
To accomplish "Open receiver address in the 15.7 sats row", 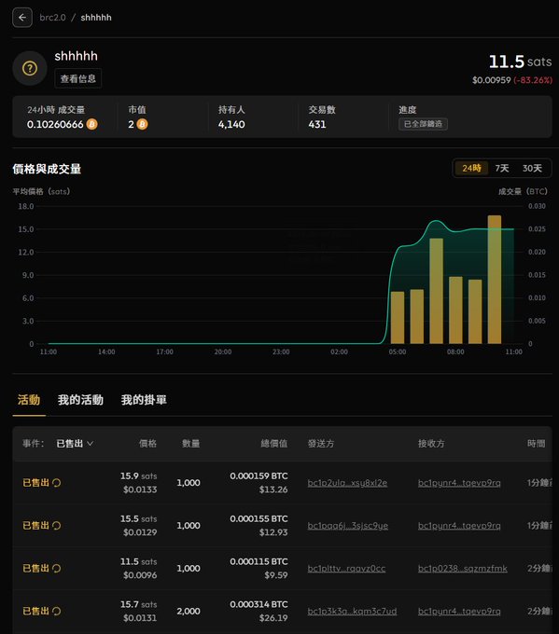I will coord(459,612).
